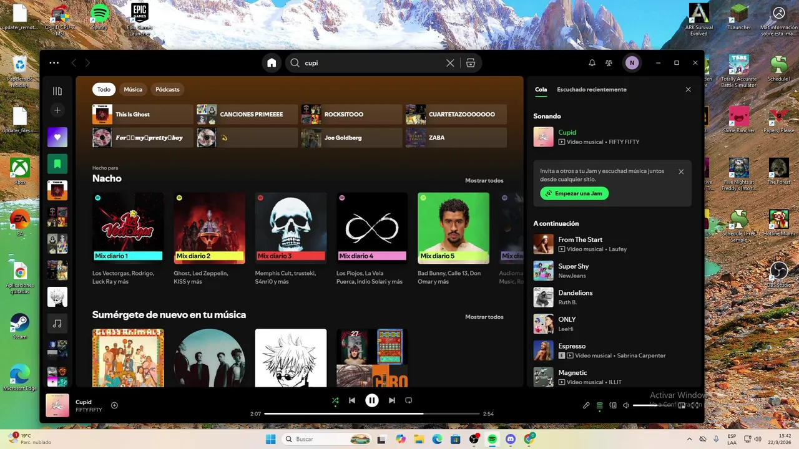This screenshot has width=799, height=449.
Task: Switch to Escuchado recientemente tab
Action: click(x=592, y=90)
